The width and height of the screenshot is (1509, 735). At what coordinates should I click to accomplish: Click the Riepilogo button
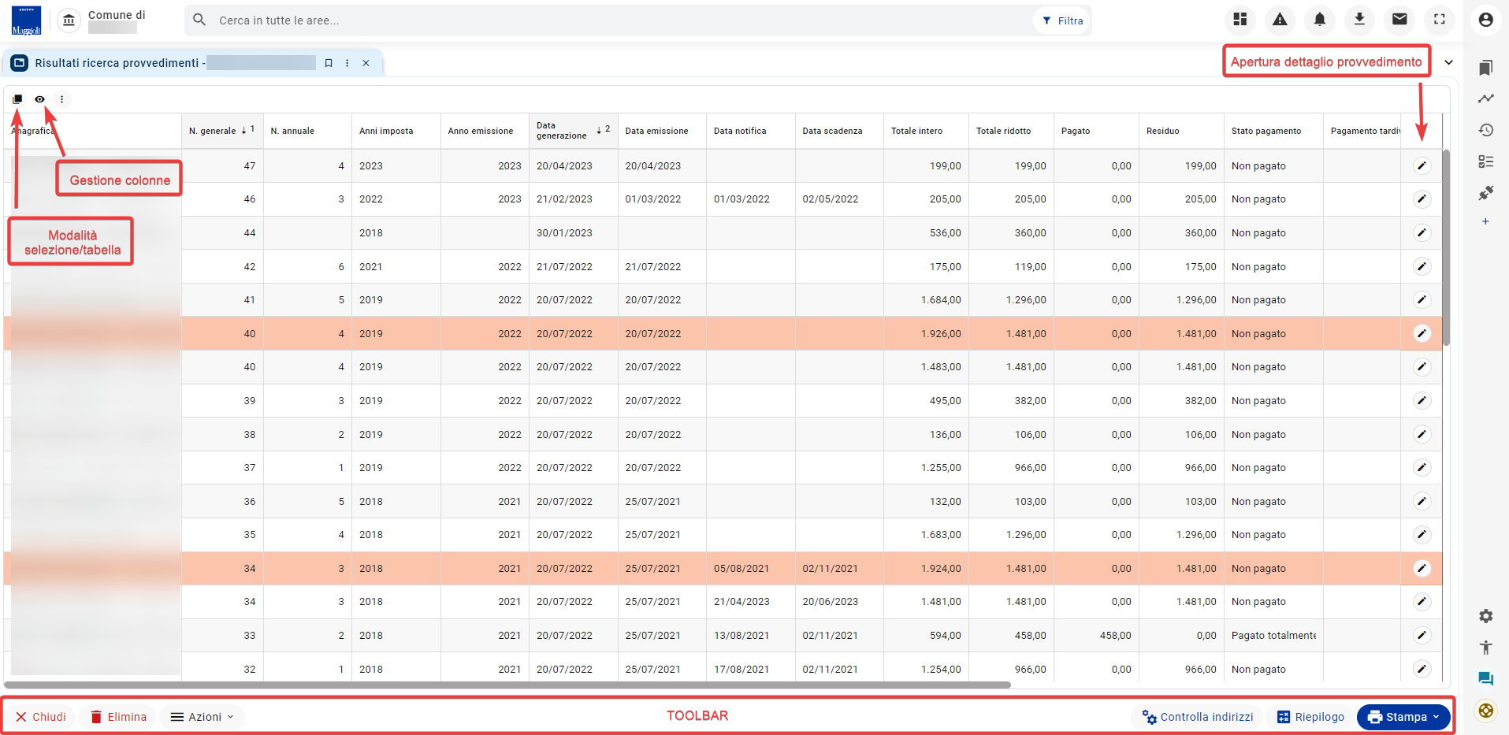(1310, 717)
